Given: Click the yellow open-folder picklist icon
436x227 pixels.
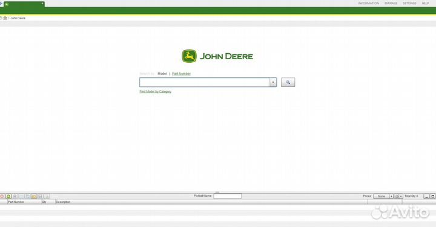Looking at the screenshot, I should click(x=34, y=196).
